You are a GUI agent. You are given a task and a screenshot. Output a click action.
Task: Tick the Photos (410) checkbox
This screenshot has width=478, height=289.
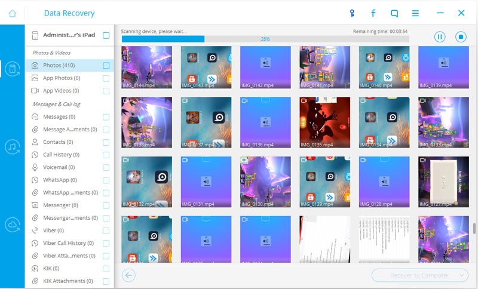(x=106, y=66)
